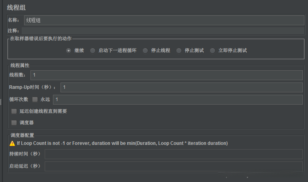Click the Ramp-Up时间 input field
This screenshot has width=308, height=182.
182,87
